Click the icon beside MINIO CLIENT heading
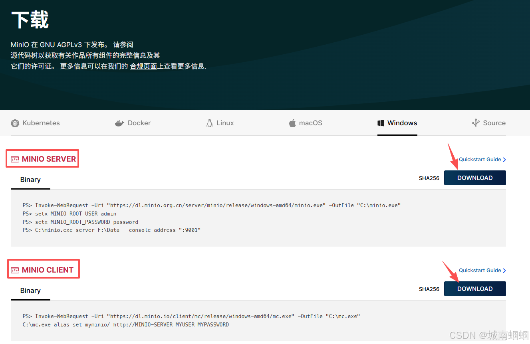Screen dimensions: 530x344 coord(15,270)
